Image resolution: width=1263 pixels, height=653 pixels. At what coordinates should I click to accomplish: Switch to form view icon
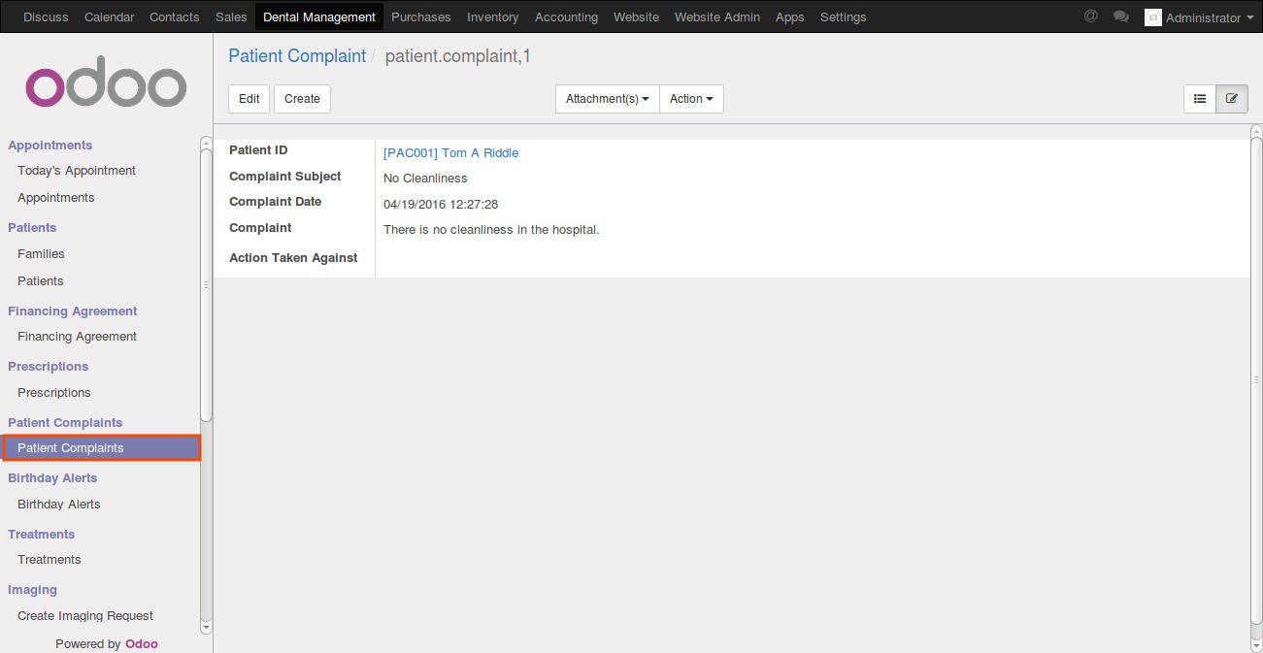[x=1232, y=99]
